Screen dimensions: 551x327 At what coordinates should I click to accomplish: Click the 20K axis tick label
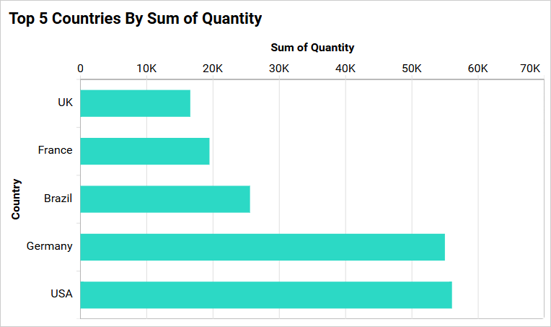(x=213, y=68)
